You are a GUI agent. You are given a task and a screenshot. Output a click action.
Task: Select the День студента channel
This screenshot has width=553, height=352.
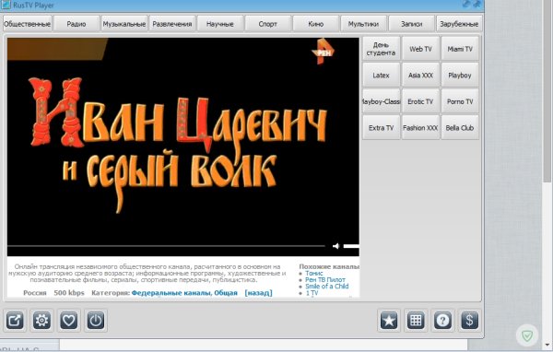pos(382,49)
